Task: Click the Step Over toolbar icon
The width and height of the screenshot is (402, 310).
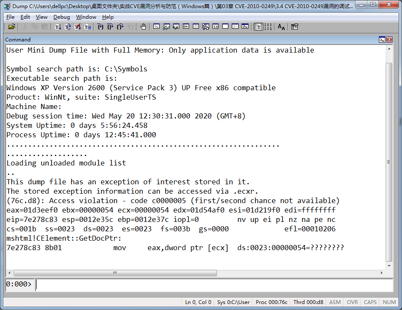Action: tap(110, 27)
